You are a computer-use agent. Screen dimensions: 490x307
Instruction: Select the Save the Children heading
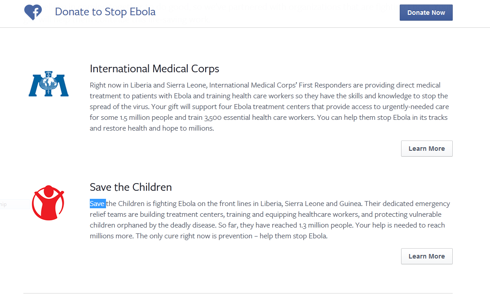click(131, 187)
